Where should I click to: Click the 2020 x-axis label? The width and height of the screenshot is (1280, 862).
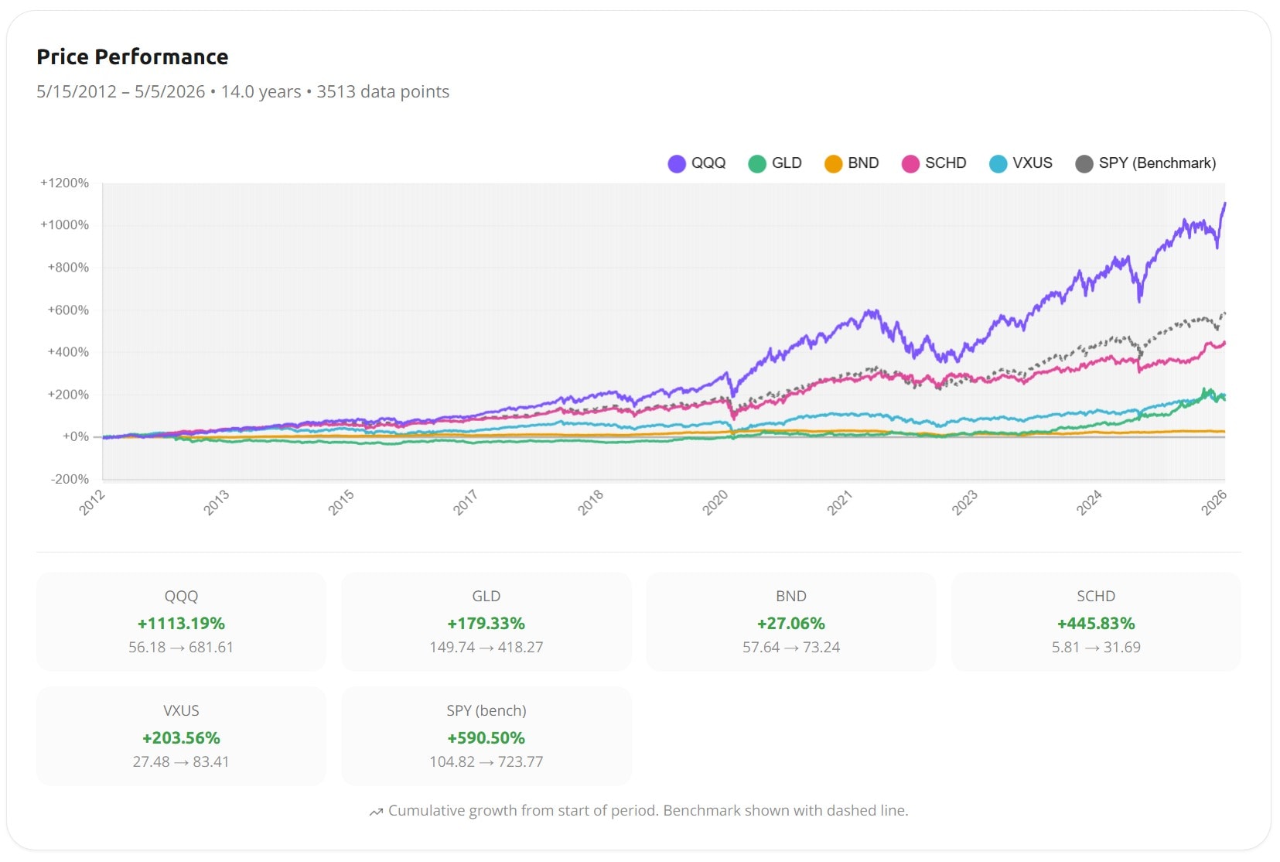pyautogui.click(x=715, y=503)
